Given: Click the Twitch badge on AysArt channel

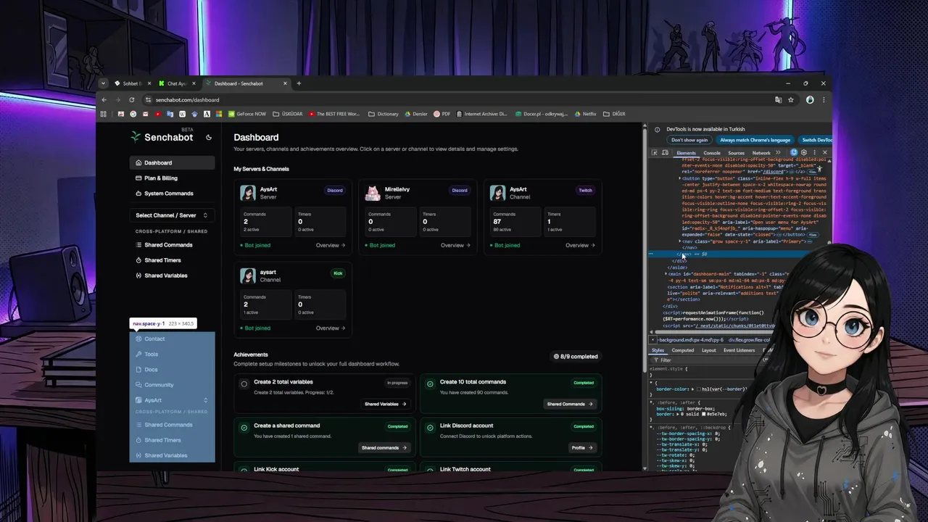Looking at the screenshot, I should click(585, 191).
